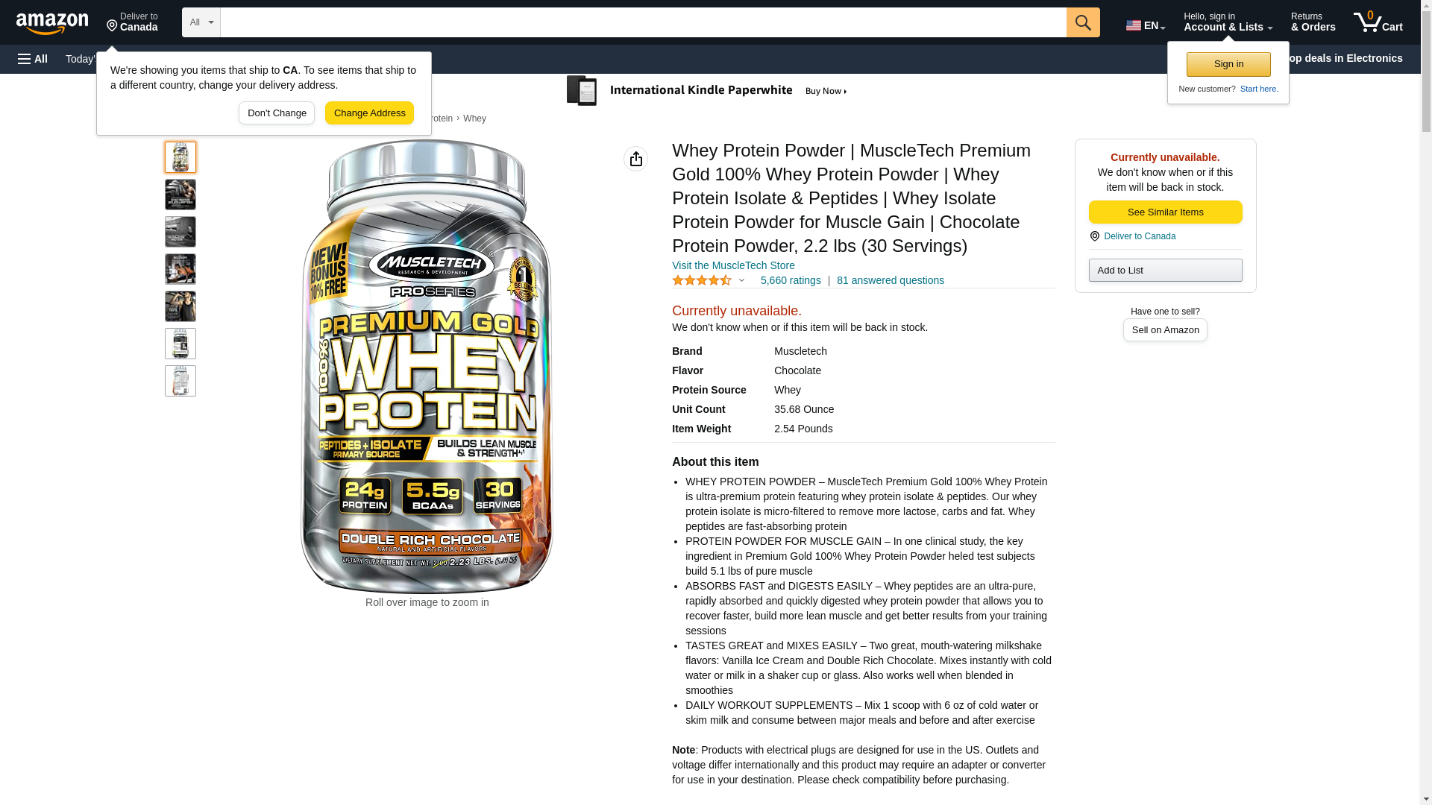Click the star rating icons
1432x805 pixels.
pos(701,280)
